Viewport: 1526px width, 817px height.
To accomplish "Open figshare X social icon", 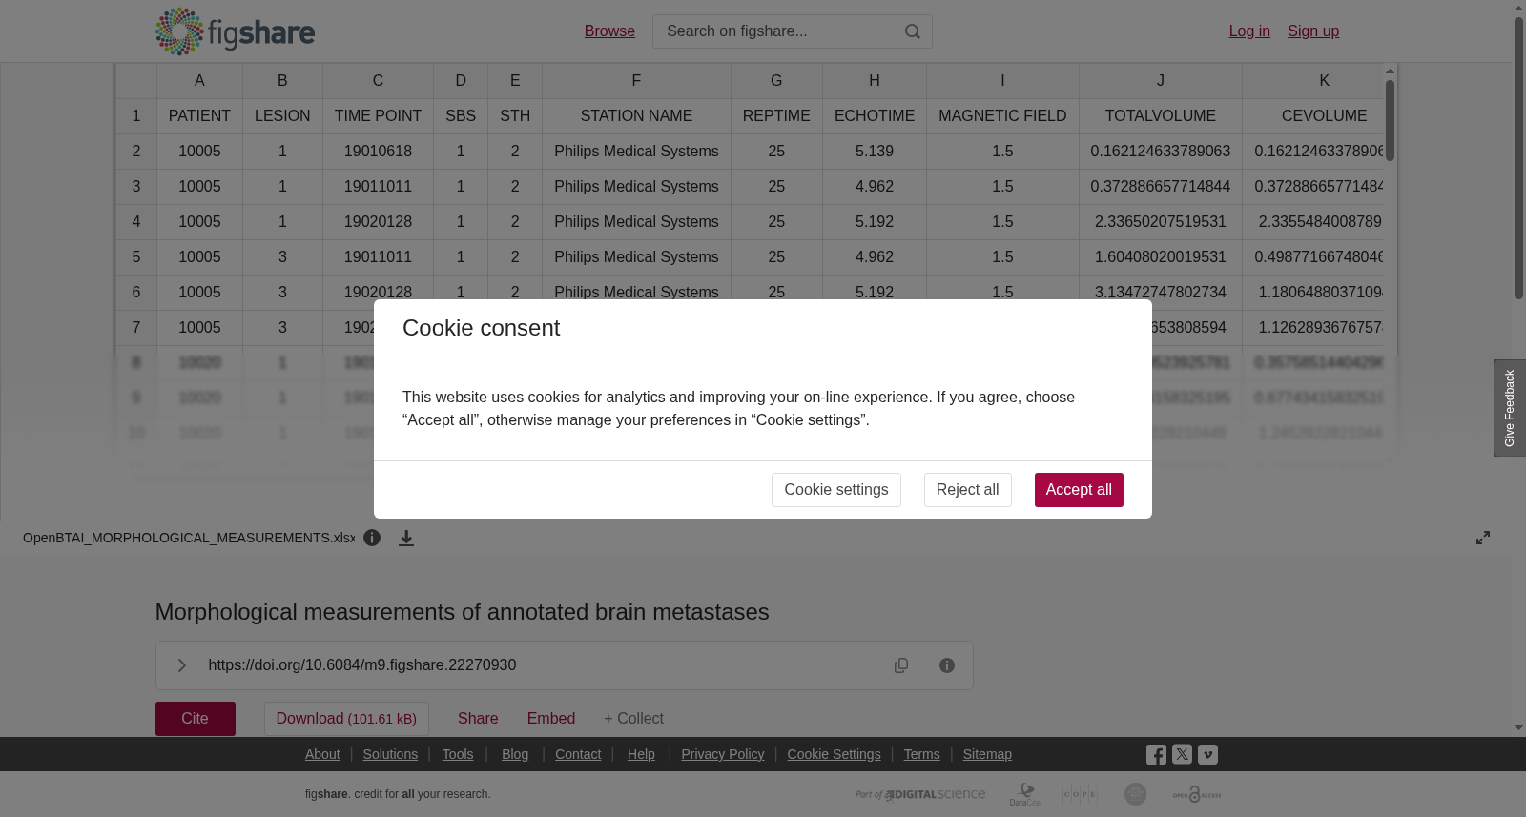I will [x=1182, y=754].
